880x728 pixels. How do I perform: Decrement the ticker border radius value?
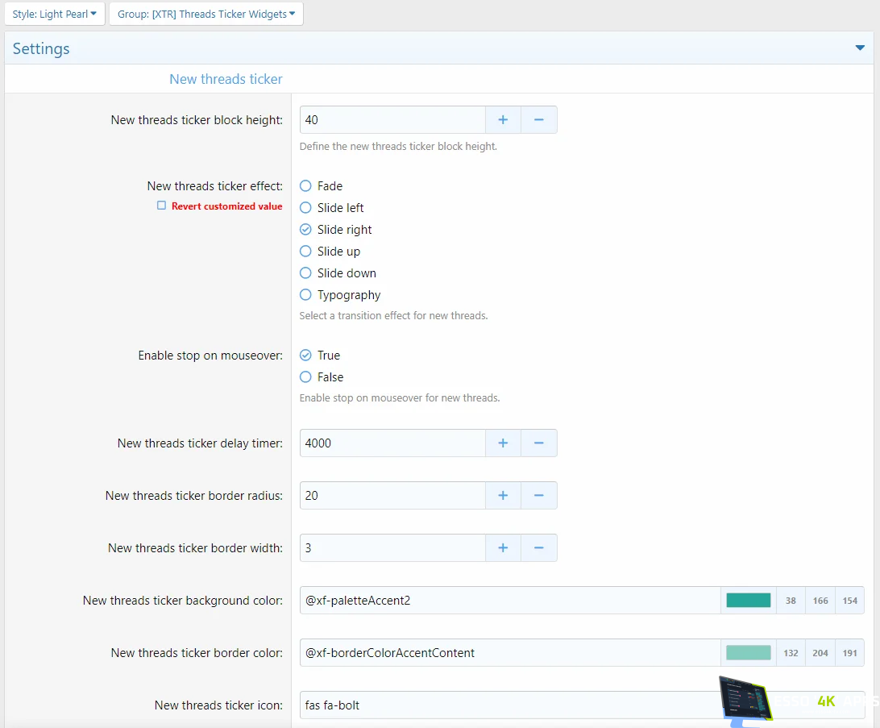click(538, 495)
